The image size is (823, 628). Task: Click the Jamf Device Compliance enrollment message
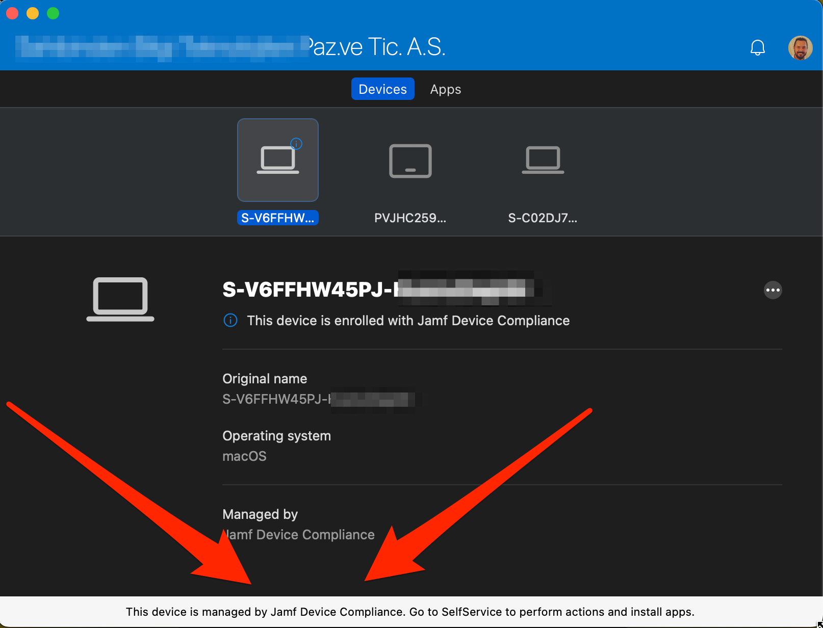point(408,321)
